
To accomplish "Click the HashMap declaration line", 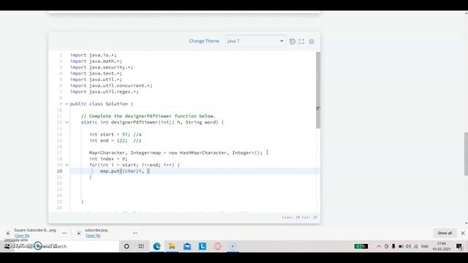I will pyautogui.click(x=175, y=153).
